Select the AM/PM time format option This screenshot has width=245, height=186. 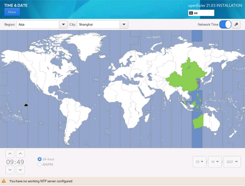click(x=39, y=165)
